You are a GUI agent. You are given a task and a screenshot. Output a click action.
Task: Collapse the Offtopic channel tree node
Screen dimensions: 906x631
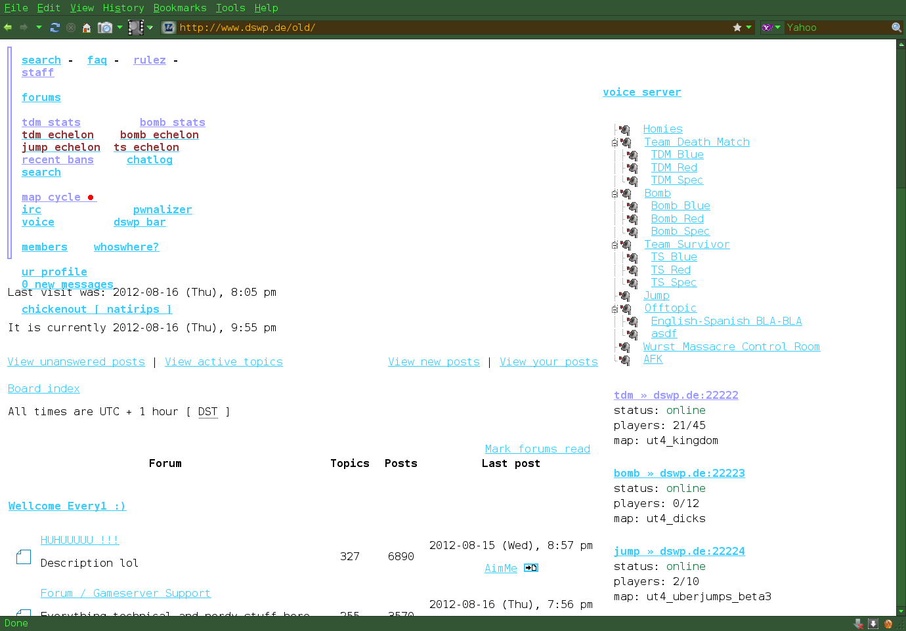615,308
